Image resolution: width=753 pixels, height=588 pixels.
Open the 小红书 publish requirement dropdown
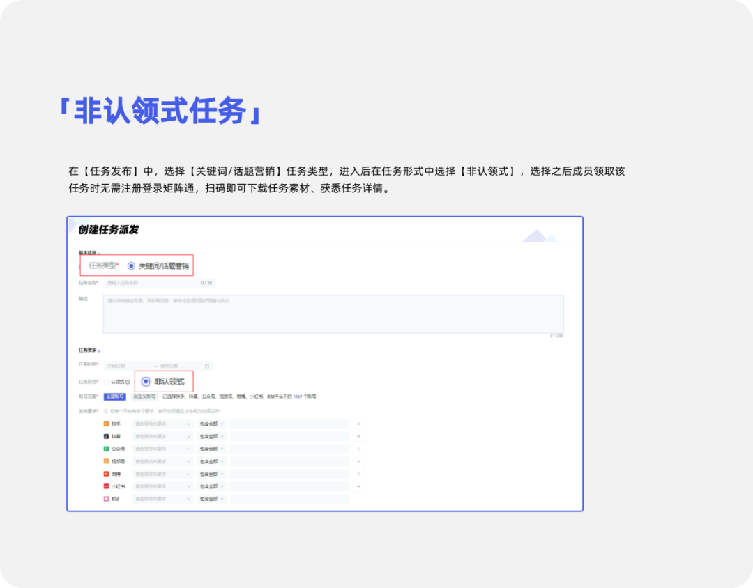click(x=162, y=487)
